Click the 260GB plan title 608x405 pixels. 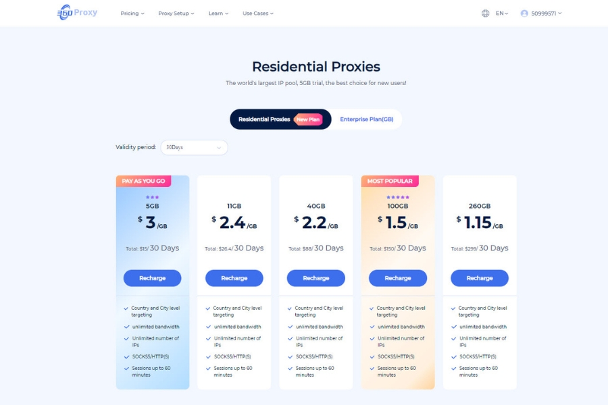coord(480,206)
